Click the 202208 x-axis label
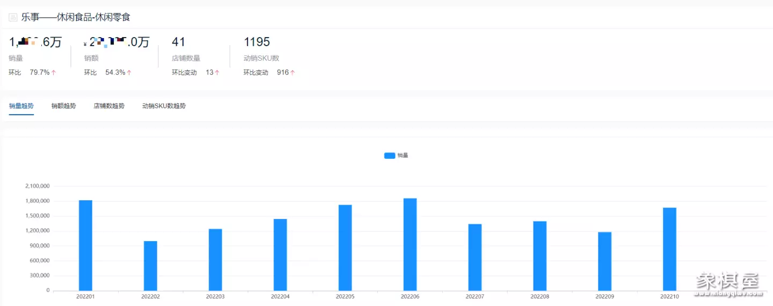Screen dimensions: 773x306 point(539,296)
